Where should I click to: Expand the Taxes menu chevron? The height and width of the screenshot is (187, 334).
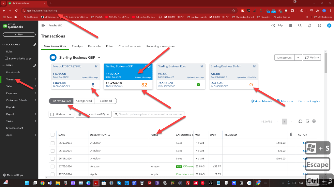(x=35, y=121)
